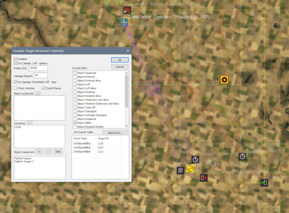Toggle the Object Killed event filter
Image resolution: width=289 pixels, height=213 pixels.
(75, 123)
